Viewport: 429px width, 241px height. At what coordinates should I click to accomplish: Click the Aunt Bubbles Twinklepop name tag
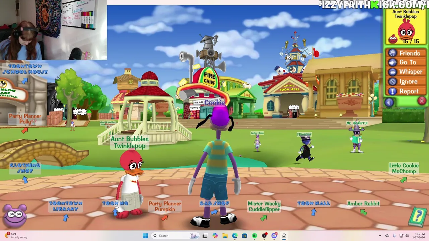[129, 143]
